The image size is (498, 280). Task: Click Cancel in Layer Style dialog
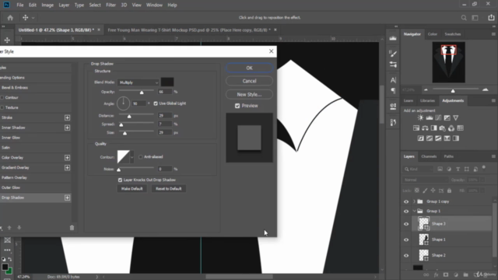[x=249, y=81]
